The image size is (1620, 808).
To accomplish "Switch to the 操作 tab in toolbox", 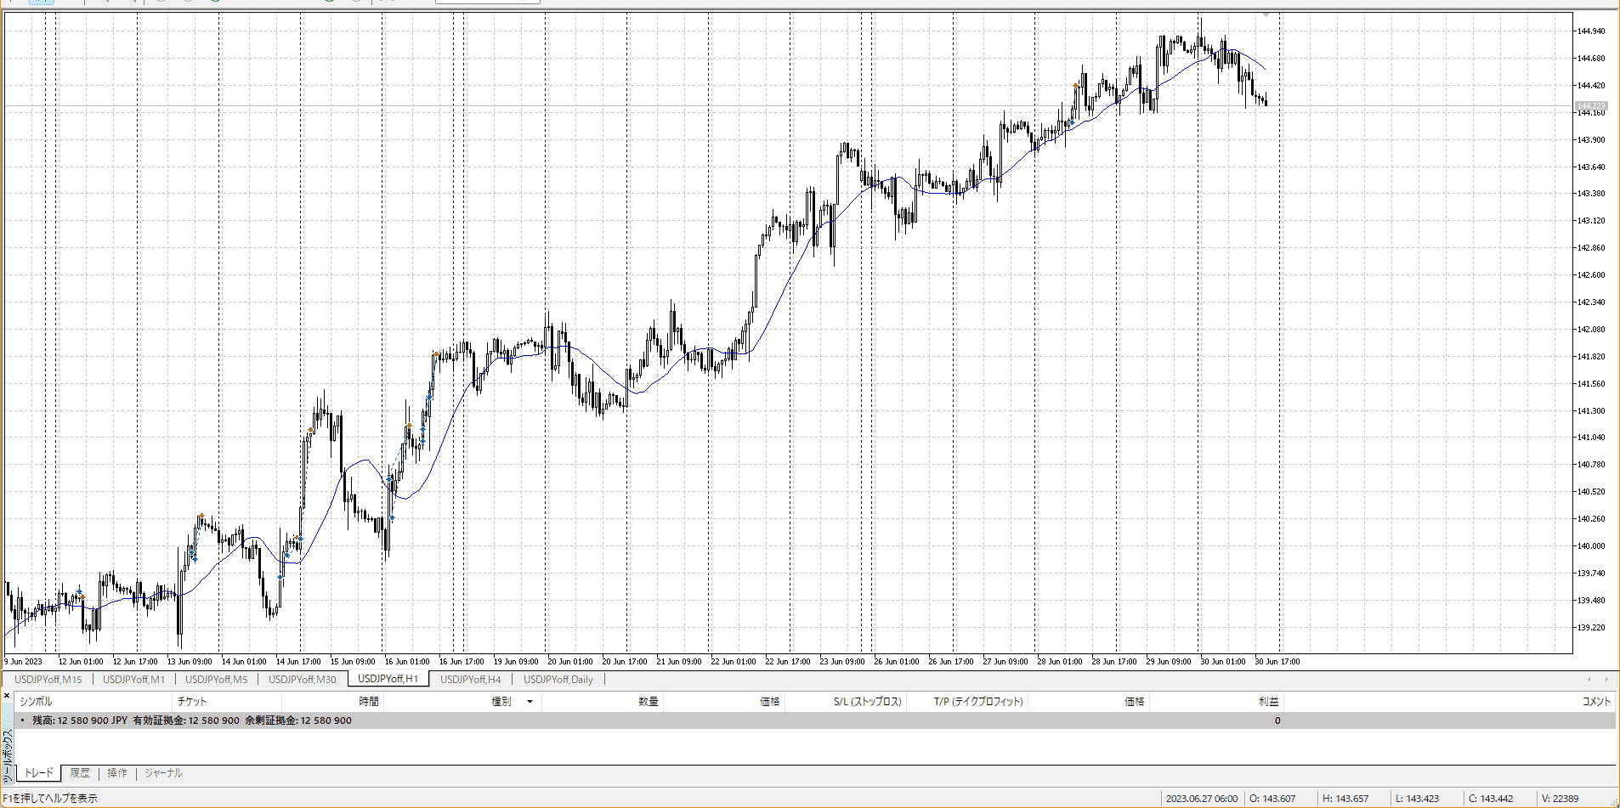I will click(x=117, y=773).
